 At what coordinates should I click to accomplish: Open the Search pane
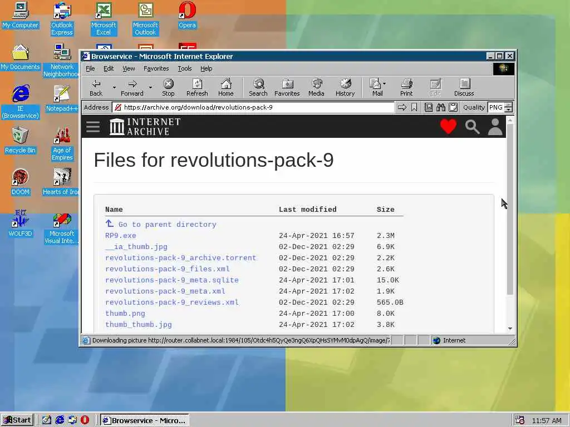tap(258, 87)
